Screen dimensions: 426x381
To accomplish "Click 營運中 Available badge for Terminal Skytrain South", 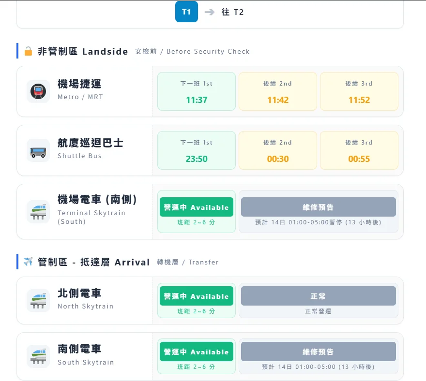I will point(197,207).
